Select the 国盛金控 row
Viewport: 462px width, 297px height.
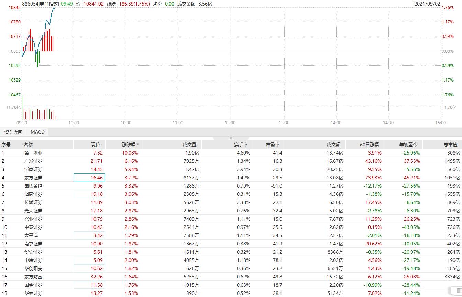[x=231, y=186]
